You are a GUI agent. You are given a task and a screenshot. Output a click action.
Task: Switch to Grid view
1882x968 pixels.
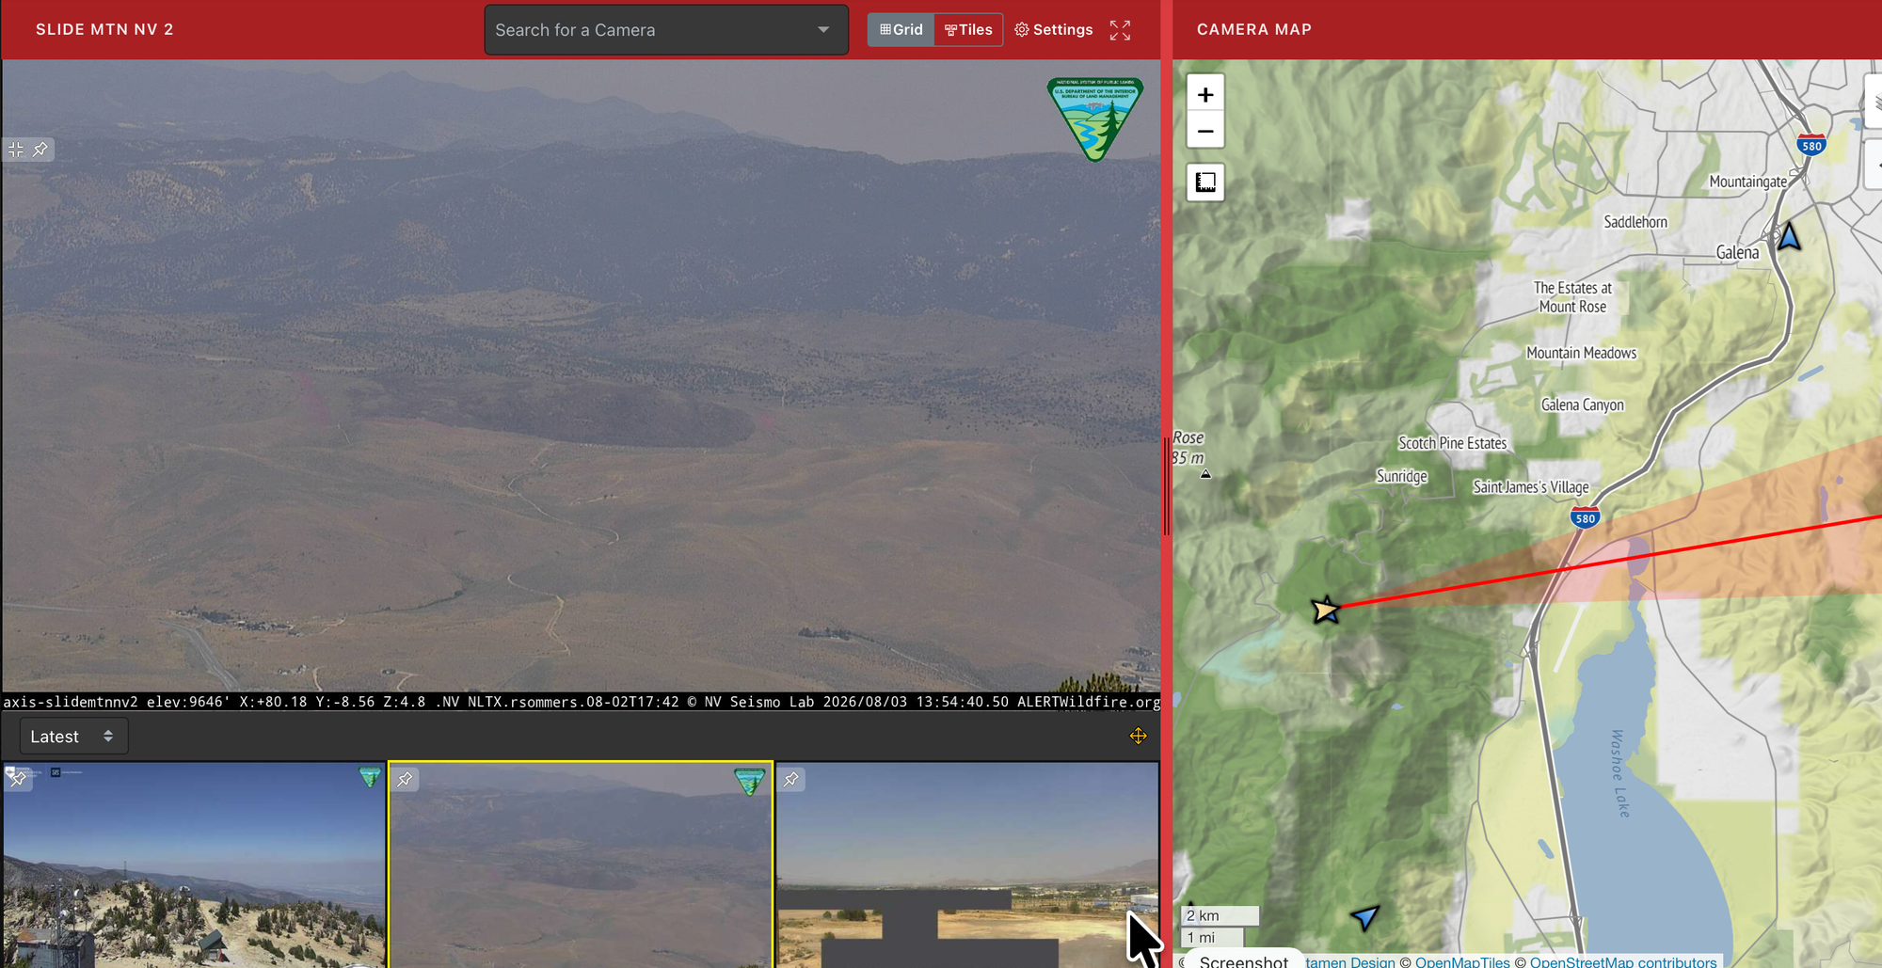point(901,30)
